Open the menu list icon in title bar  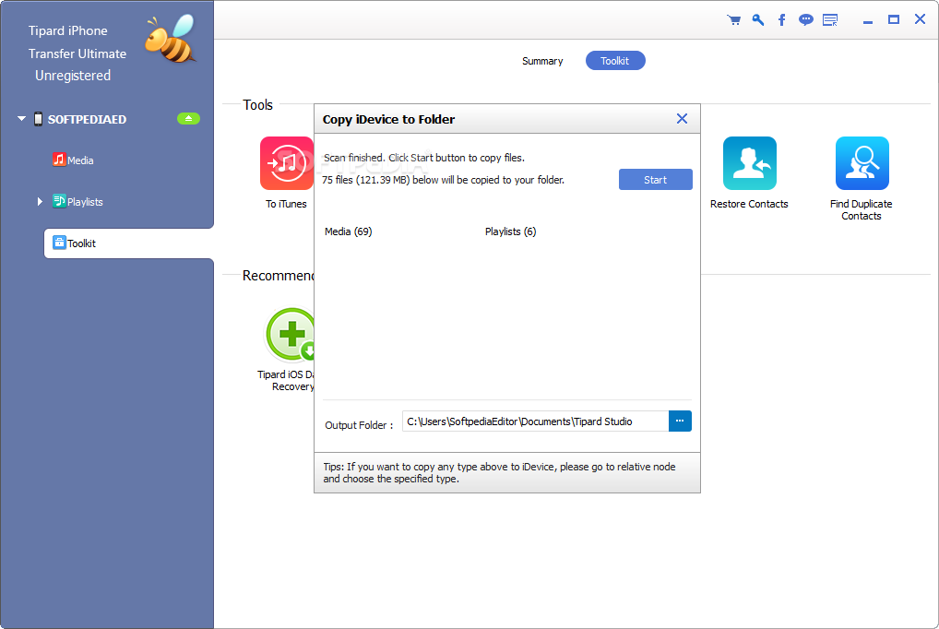coord(830,20)
